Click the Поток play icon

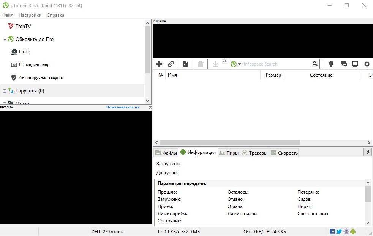point(14,52)
